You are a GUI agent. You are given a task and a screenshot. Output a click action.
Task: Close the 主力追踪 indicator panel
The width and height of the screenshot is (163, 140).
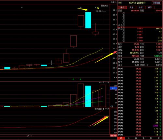point(108,109)
